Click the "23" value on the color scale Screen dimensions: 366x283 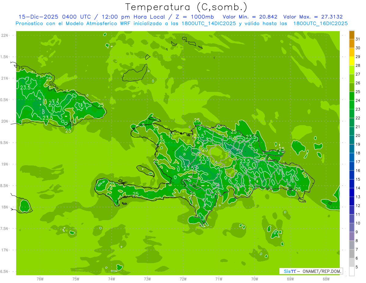coord(358,109)
